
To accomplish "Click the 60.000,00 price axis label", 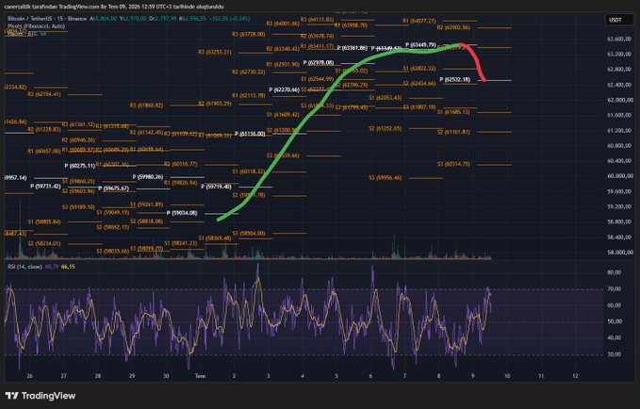I will (x=620, y=176).
